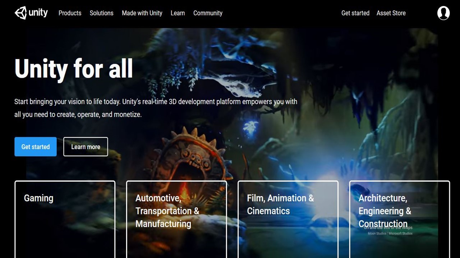460x258 pixels.
Task: Open the Learn menu
Action: 178,13
